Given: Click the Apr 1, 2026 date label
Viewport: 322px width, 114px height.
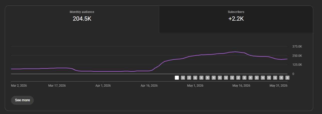Looking at the screenshot, I should 103,86.
